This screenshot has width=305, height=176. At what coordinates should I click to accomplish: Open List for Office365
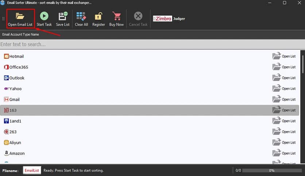click(284, 67)
